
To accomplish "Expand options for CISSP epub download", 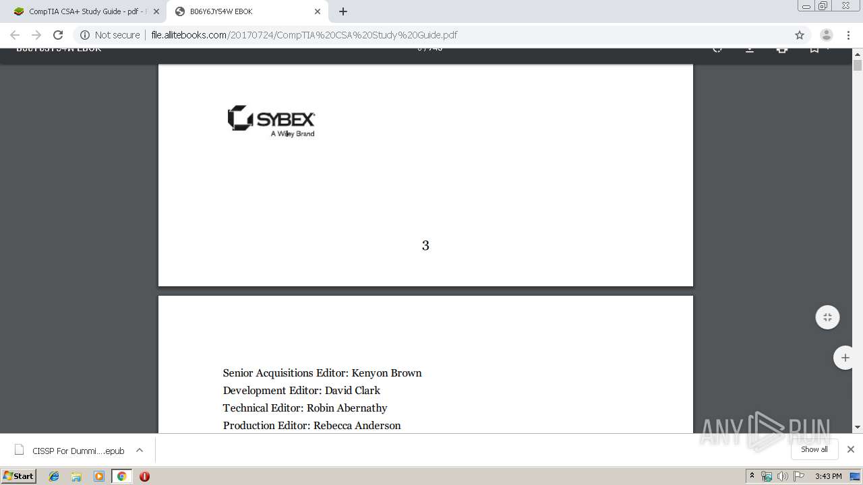I will [x=140, y=450].
